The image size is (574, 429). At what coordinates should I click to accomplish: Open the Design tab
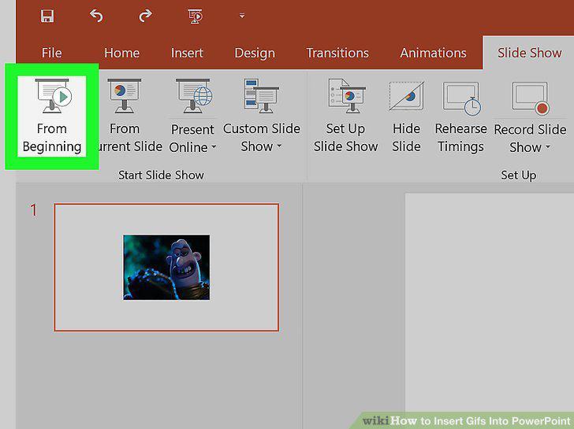(x=255, y=53)
